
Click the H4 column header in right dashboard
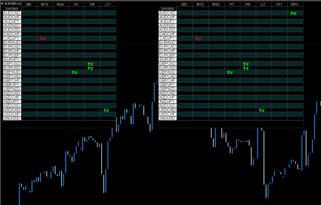(x=248, y=4)
